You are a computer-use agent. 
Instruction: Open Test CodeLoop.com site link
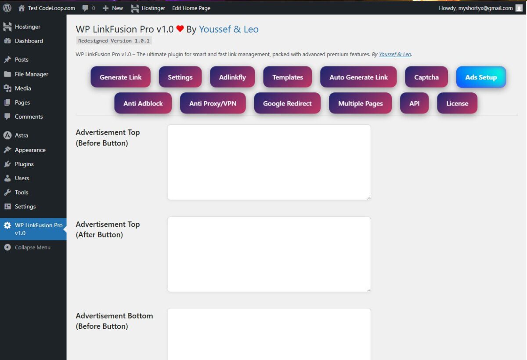(x=51, y=8)
